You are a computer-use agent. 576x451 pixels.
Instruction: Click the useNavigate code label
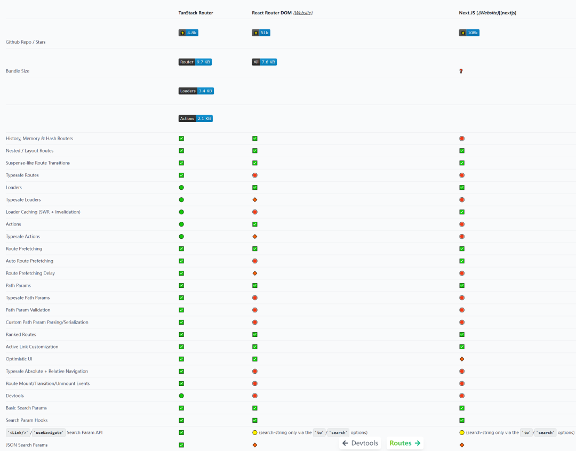pos(49,433)
